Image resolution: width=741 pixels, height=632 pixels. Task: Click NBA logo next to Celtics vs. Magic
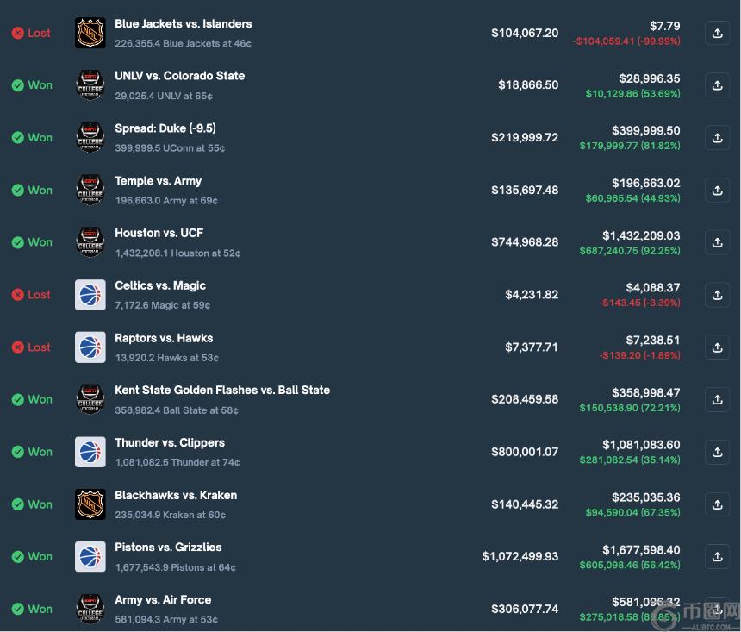[90, 295]
